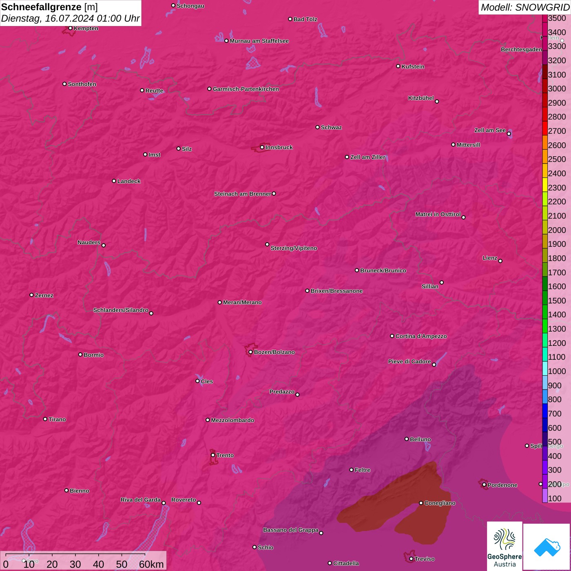Click the Lienz town marker dot
Screen dimensions: 571x571
[500, 261]
